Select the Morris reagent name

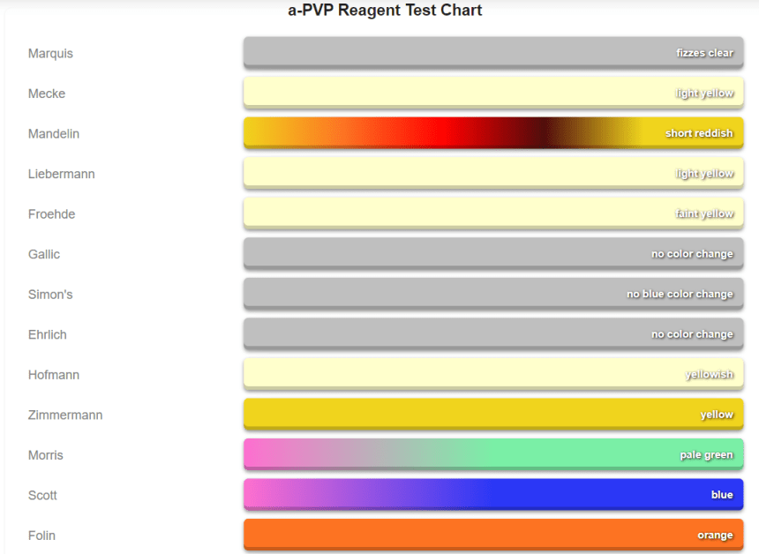45,455
